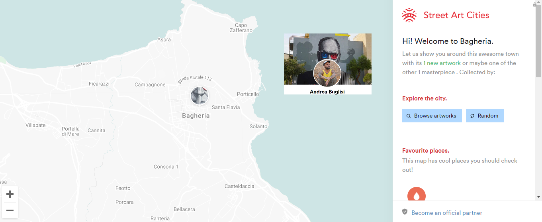Browse artworks button

[x=432, y=116]
